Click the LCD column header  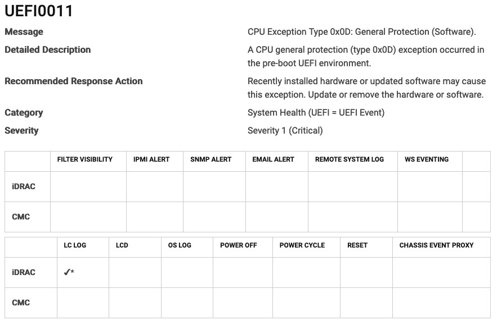(122, 245)
